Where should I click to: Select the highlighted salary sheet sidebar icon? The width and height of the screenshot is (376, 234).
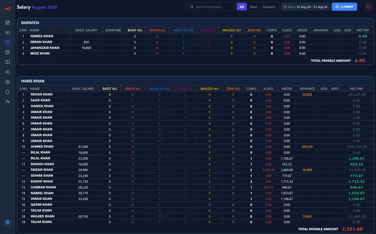click(8, 42)
